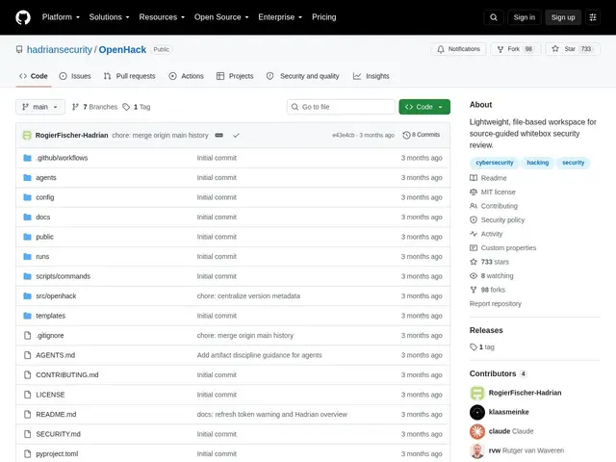Open the GitHub homepage logo
616x462 pixels.
(23, 17)
